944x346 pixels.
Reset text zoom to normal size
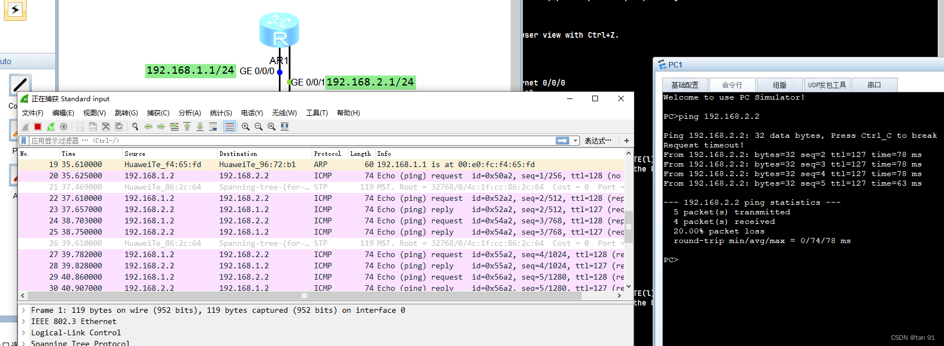(x=272, y=127)
